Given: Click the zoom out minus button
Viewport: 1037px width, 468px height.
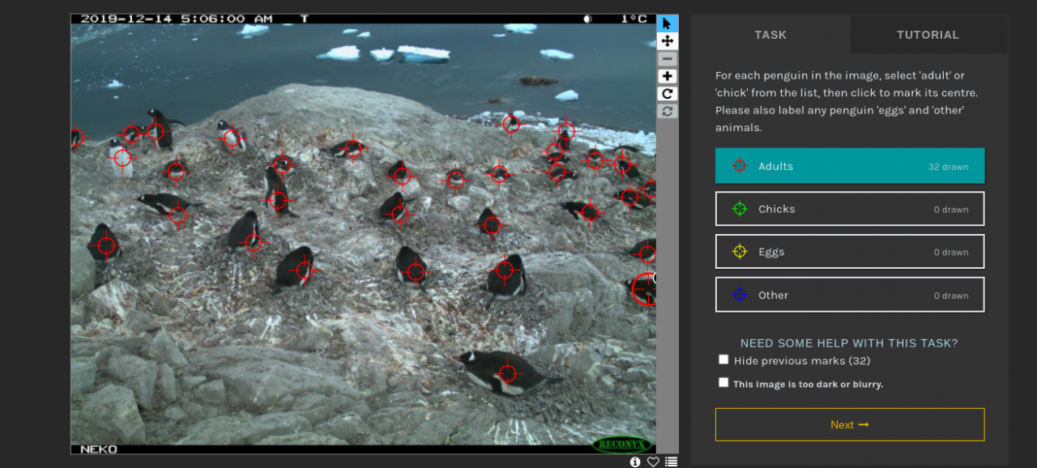Looking at the screenshot, I should (x=667, y=59).
